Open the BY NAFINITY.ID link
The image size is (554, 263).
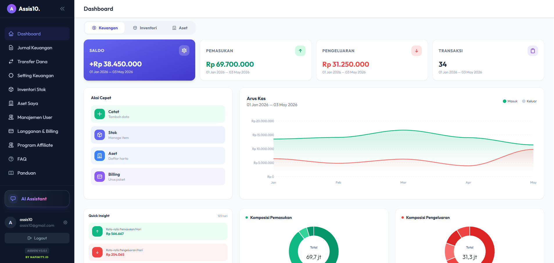pyautogui.click(x=37, y=257)
